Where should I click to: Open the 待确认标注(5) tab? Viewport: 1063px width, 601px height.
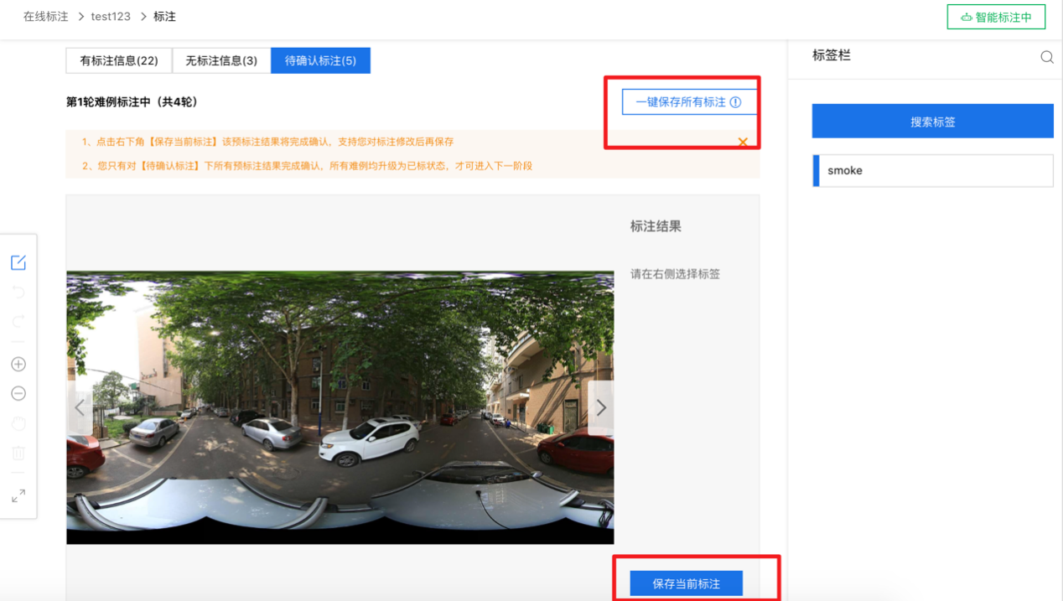(x=320, y=60)
